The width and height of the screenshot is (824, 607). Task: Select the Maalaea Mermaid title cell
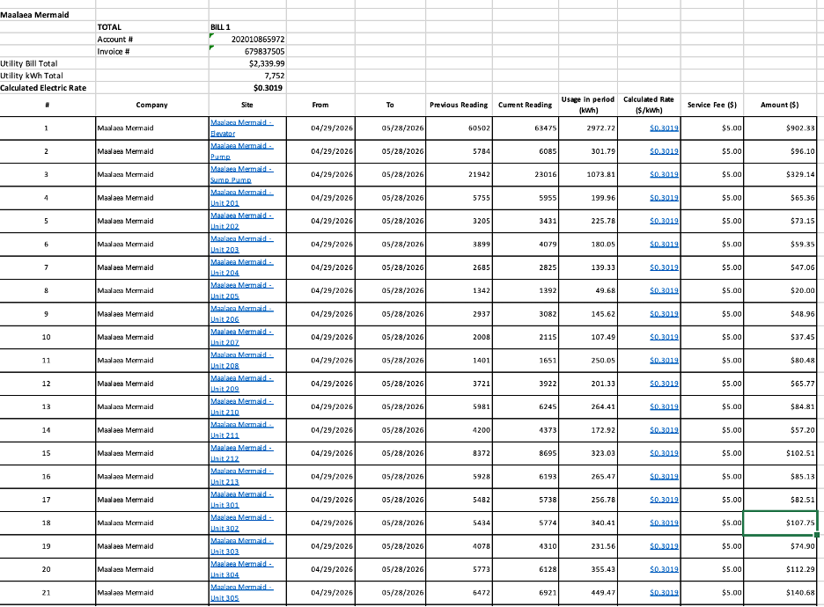48,15
